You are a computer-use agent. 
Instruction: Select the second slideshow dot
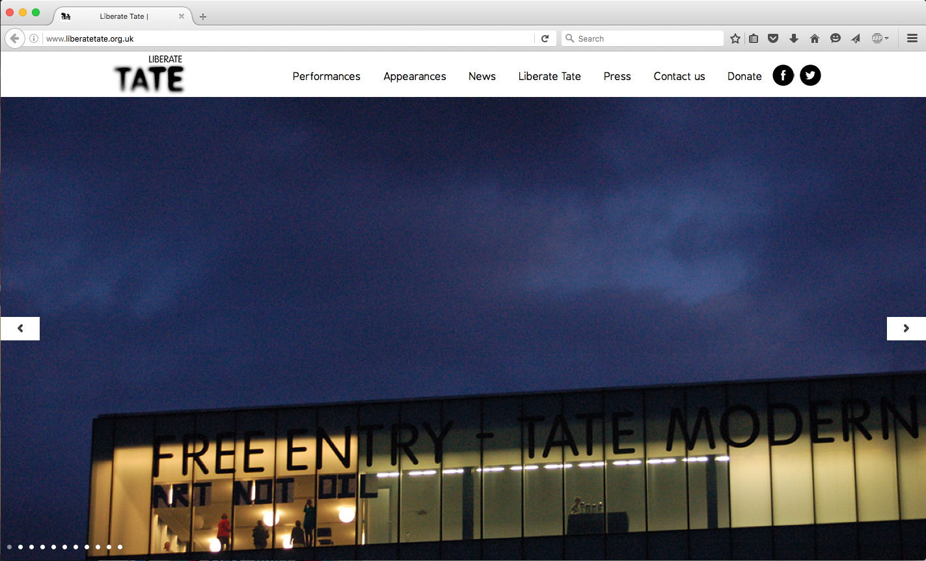point(20,547)
